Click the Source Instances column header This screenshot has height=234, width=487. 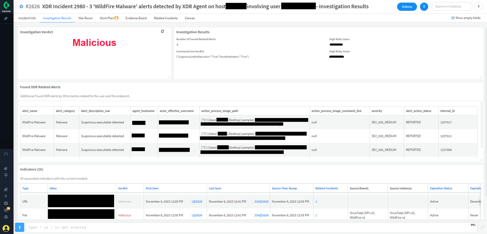[401, 188]
